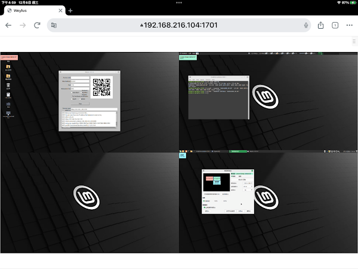Go back in the browser

[8, 25]
